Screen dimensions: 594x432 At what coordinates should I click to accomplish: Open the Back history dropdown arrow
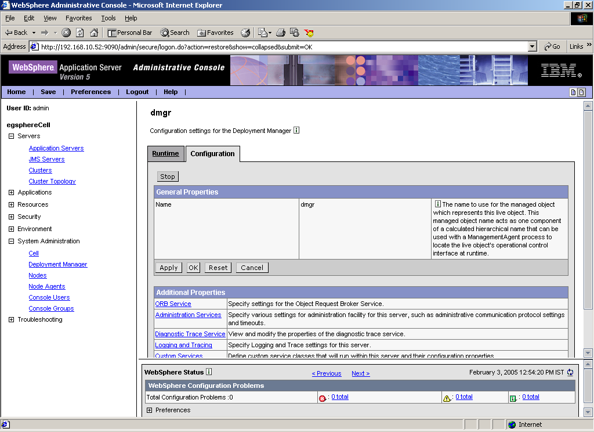(x=34, y=33)
